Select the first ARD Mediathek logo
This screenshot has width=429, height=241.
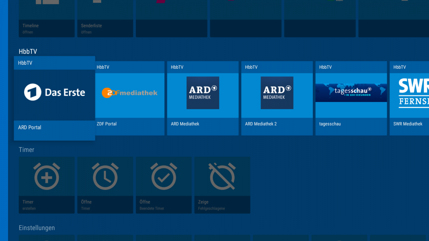coord(203,93)
